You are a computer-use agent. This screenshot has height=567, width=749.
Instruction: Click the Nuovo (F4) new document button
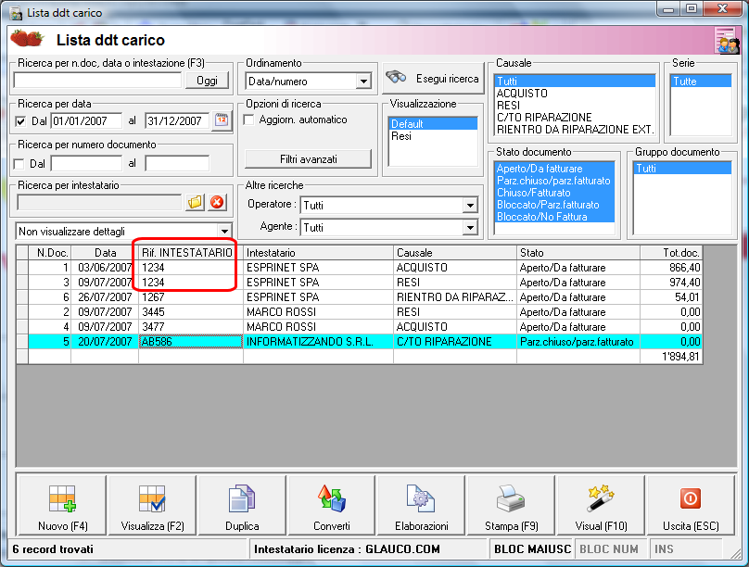coord(62,506)
